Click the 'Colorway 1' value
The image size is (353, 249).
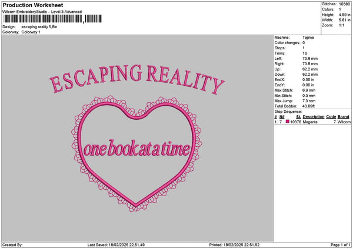31,32
